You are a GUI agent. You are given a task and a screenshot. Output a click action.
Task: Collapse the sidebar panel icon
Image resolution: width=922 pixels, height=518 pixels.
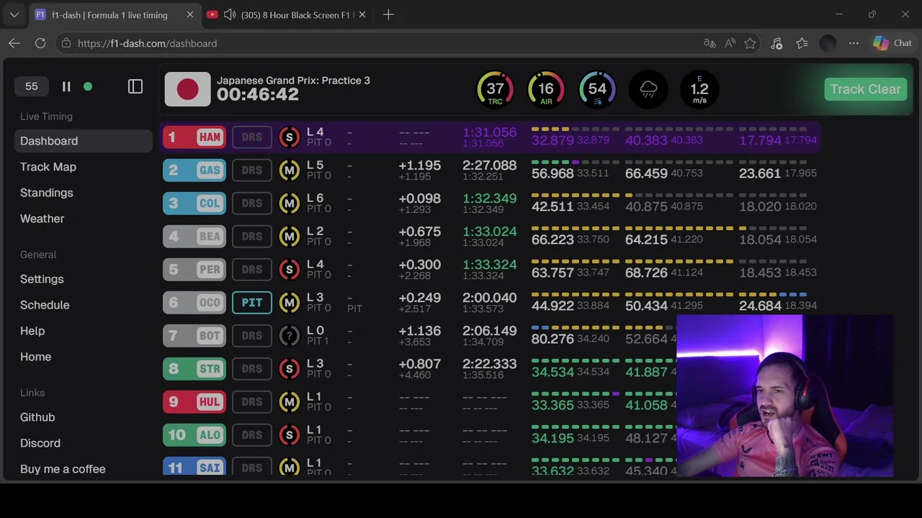135,86
